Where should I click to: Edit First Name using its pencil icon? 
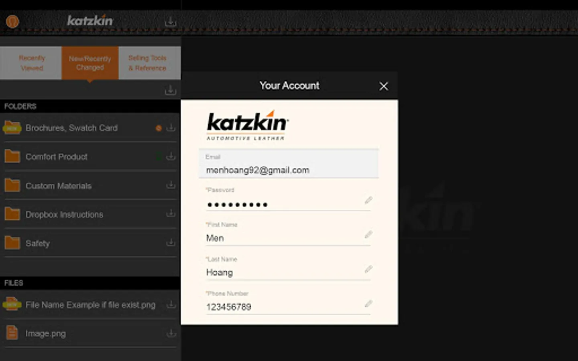[x=368, y=235]
